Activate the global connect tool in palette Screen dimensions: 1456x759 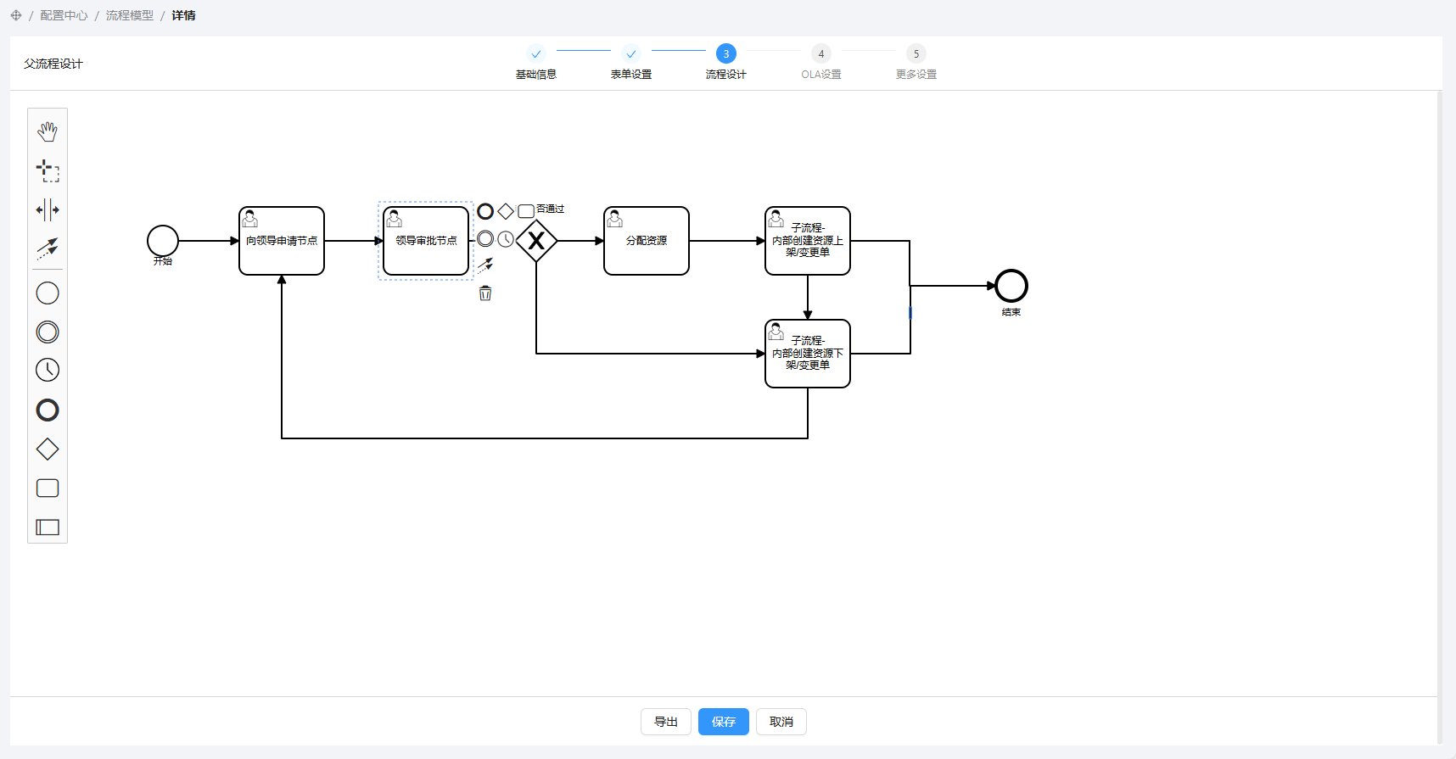(x=48, y=248)
